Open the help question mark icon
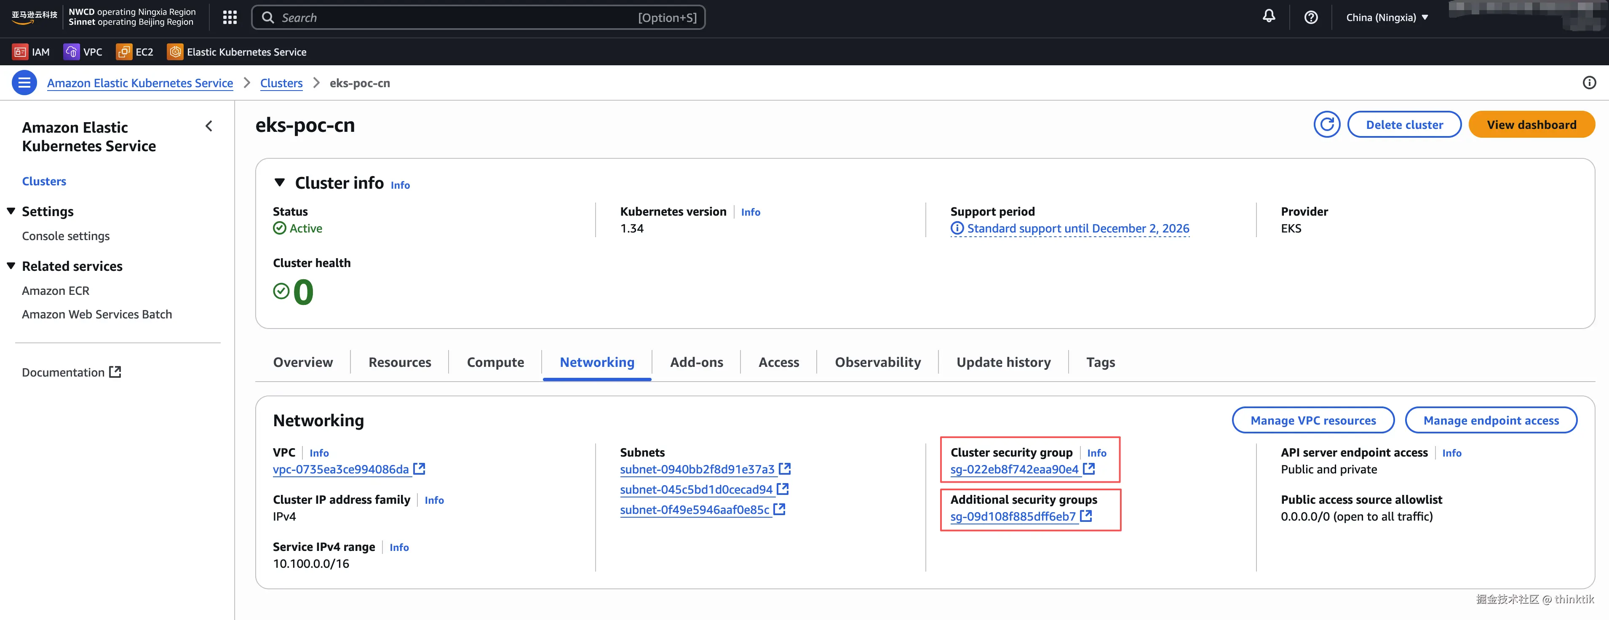Viewport: 1609px width, 620px height. click(x=1310, y=18)
